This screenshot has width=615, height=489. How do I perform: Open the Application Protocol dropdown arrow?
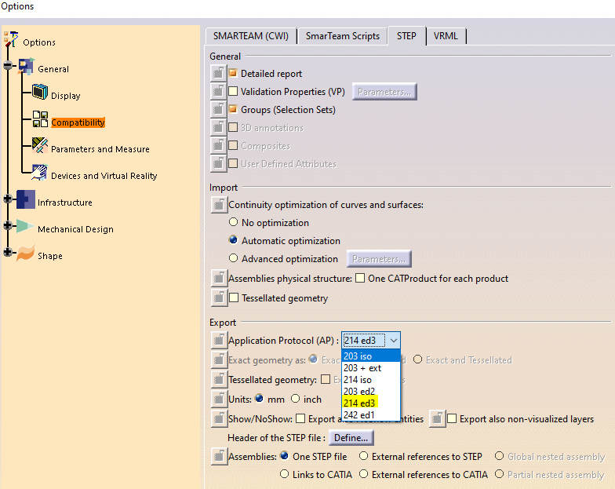[x=394, y=341]
